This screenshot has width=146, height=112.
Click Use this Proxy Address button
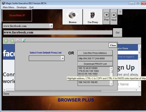[x=95, y=53]
